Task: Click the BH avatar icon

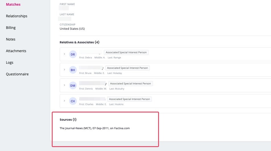Action: point(73,70)
